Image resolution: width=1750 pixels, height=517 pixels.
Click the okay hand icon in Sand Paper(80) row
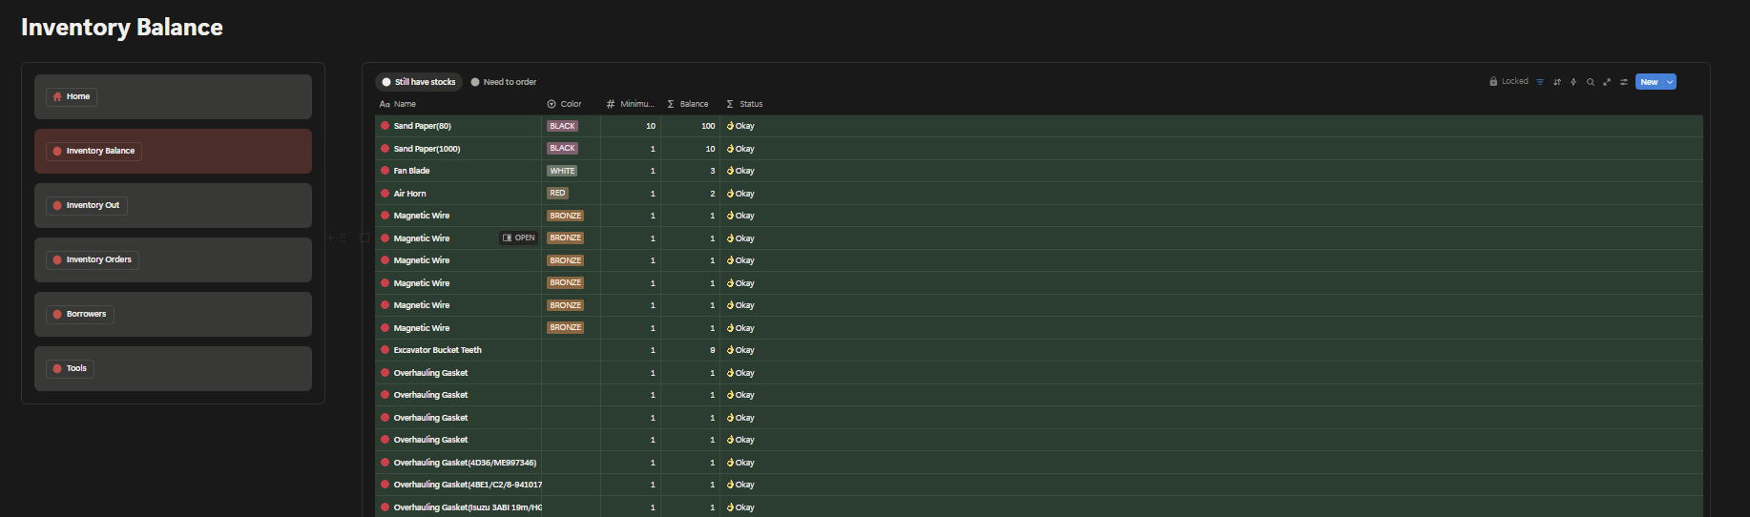click(730, 126)
